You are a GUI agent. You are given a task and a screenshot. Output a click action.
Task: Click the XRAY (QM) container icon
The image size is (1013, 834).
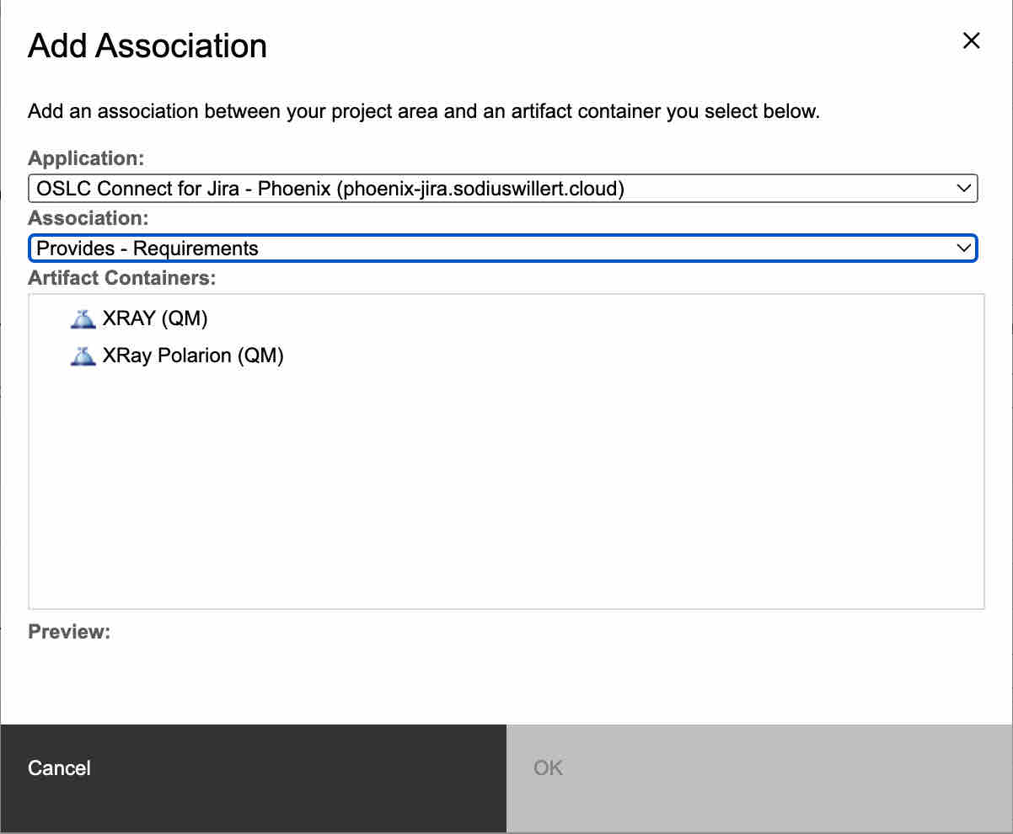82,318
